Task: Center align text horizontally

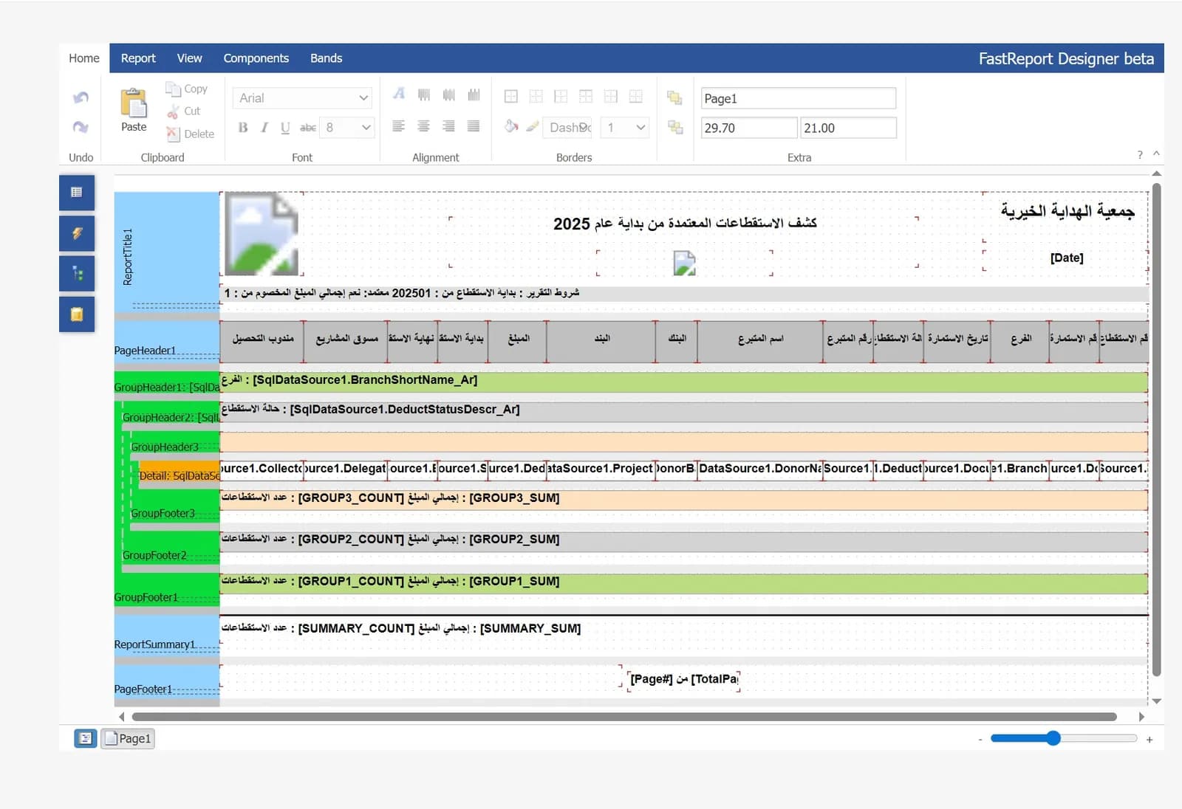Action: [x=423, y=126]
